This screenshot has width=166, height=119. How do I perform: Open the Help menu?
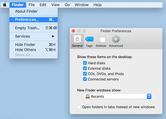tap(97, 5)
